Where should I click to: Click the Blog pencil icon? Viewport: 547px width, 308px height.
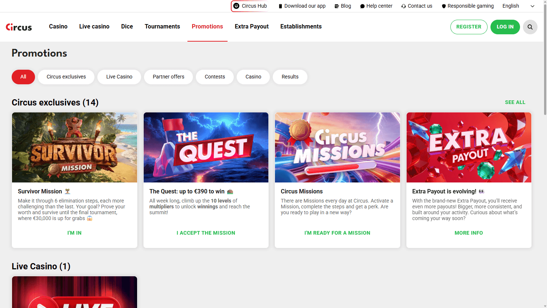coord(337,6)
